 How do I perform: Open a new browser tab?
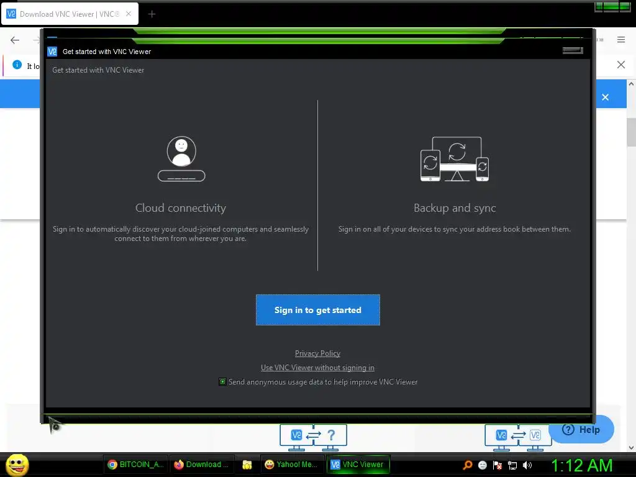pyautogui.click(x=152, y=14)
